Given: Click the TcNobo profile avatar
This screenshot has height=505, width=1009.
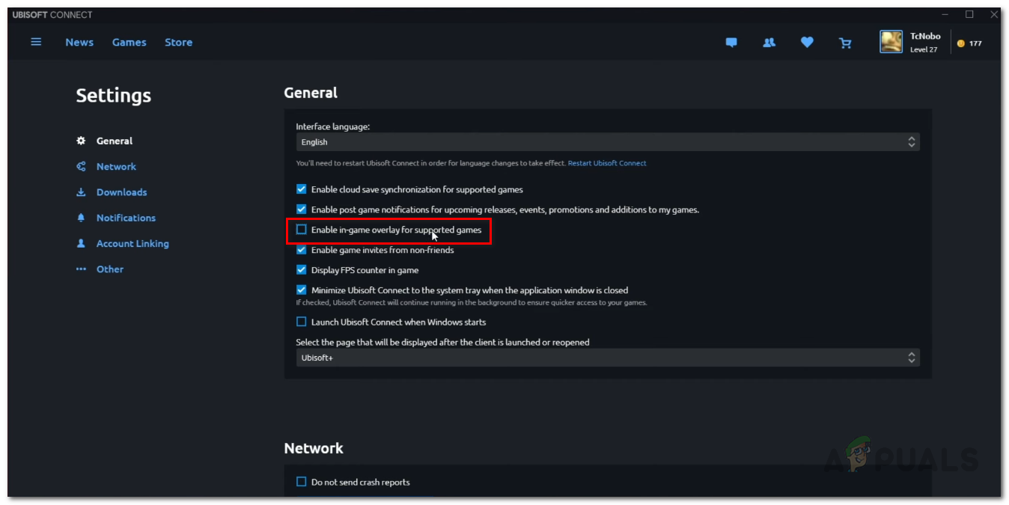Looking at the screenshot, I should tap(891, 43).
